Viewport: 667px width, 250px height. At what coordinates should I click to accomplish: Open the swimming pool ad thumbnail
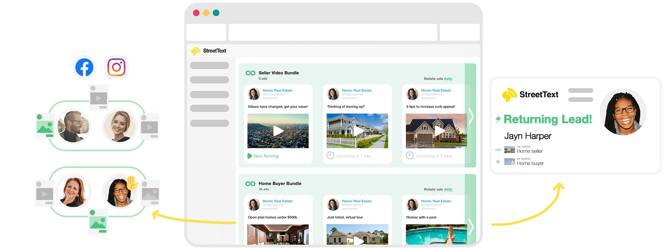[x=436, y=234]
